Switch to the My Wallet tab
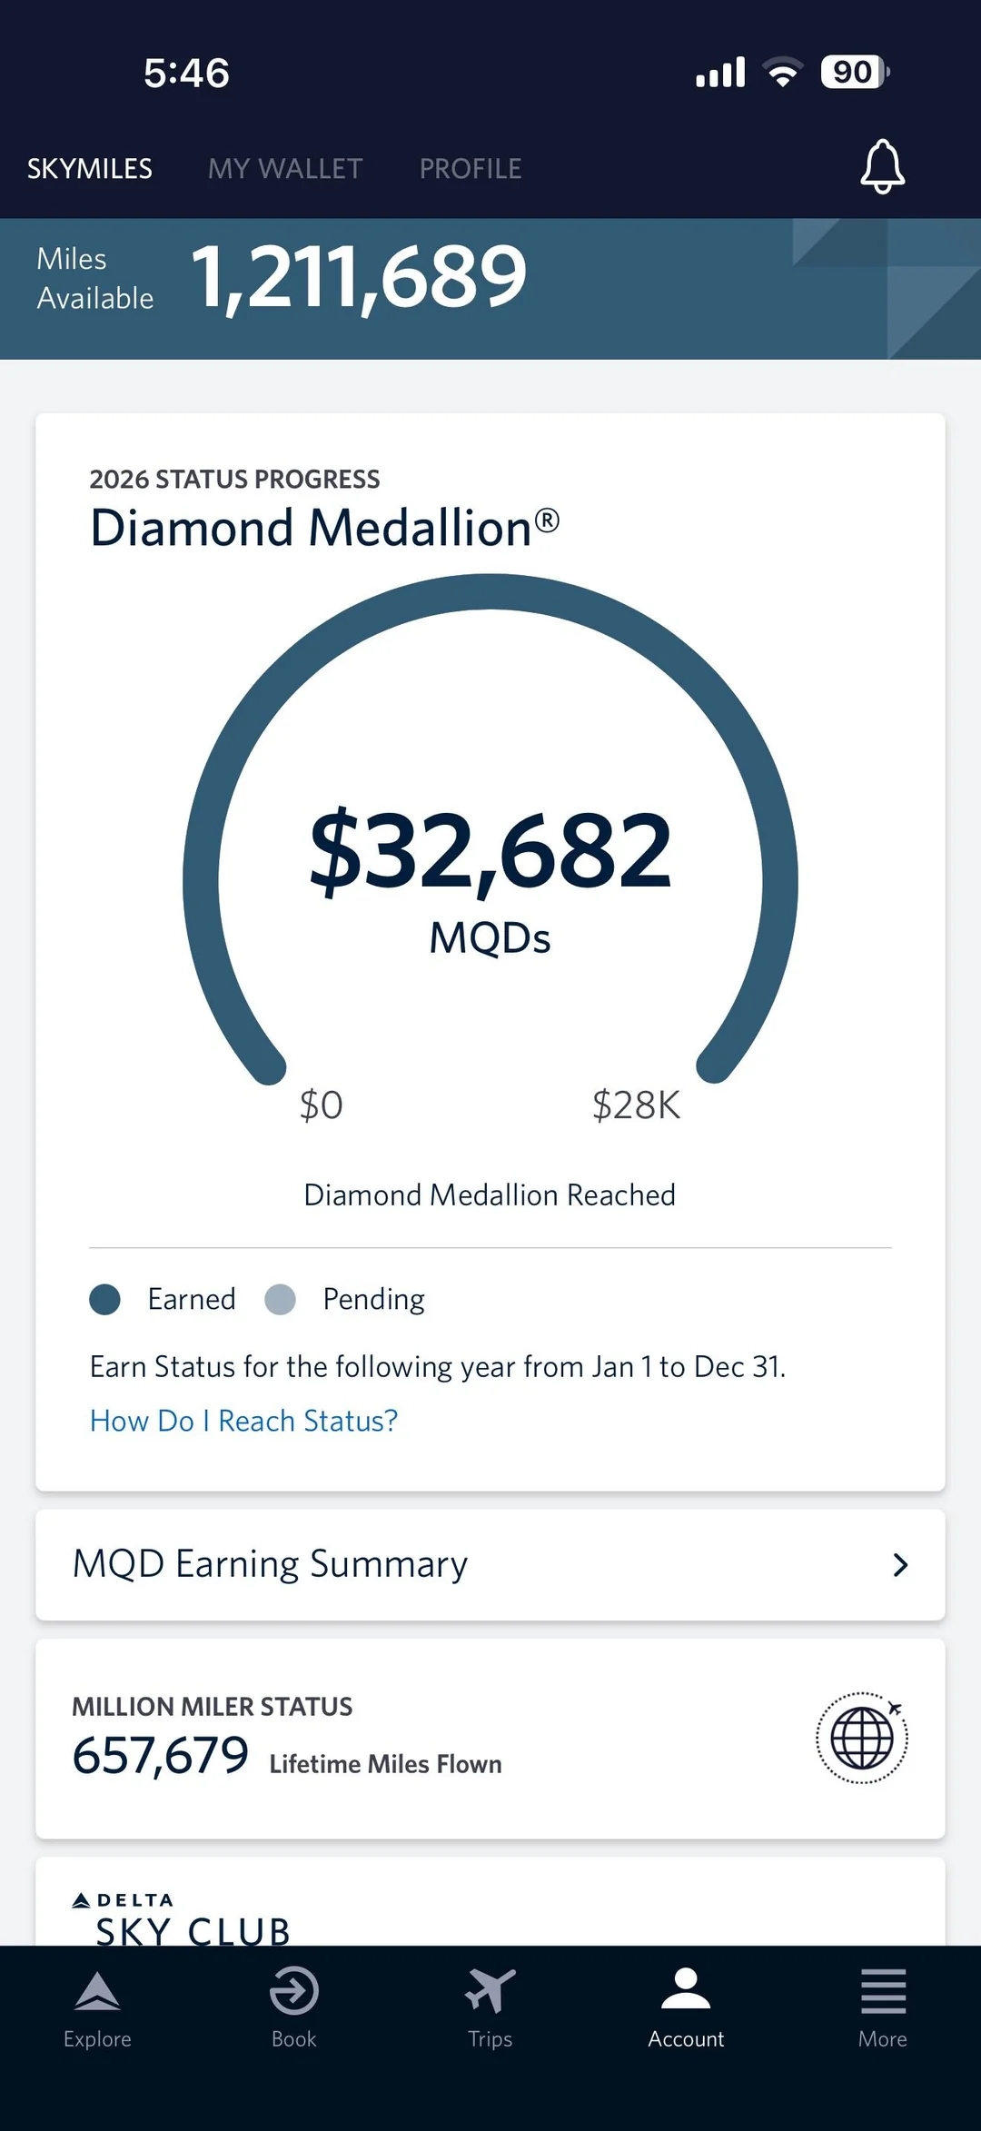981x2131 pixels. [285, 169]
